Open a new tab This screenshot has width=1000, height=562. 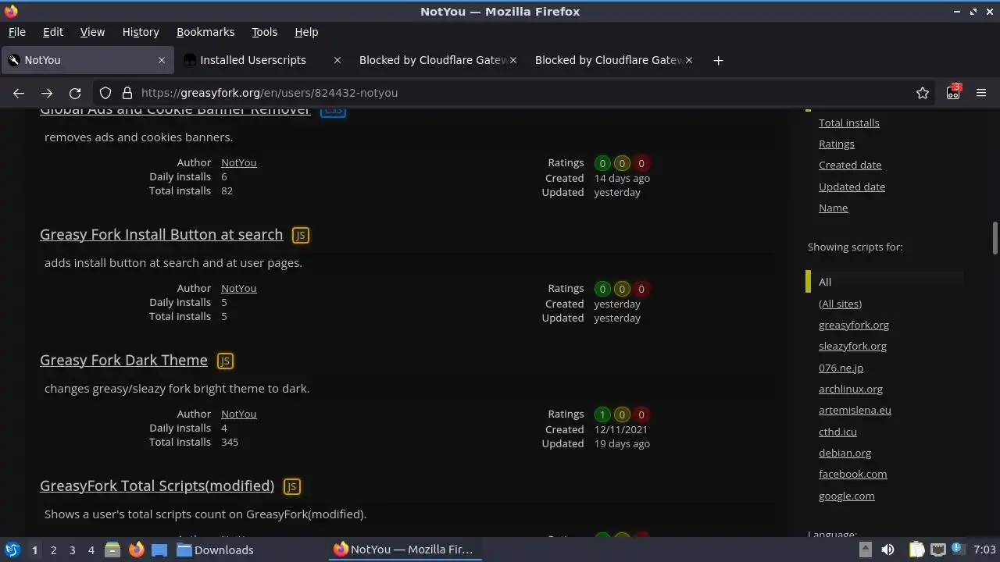tap(718, 60)
